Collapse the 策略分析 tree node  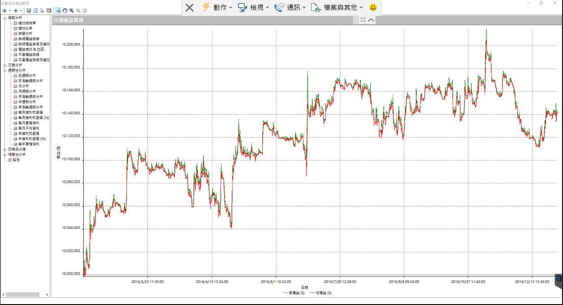(x=5, y=17)
